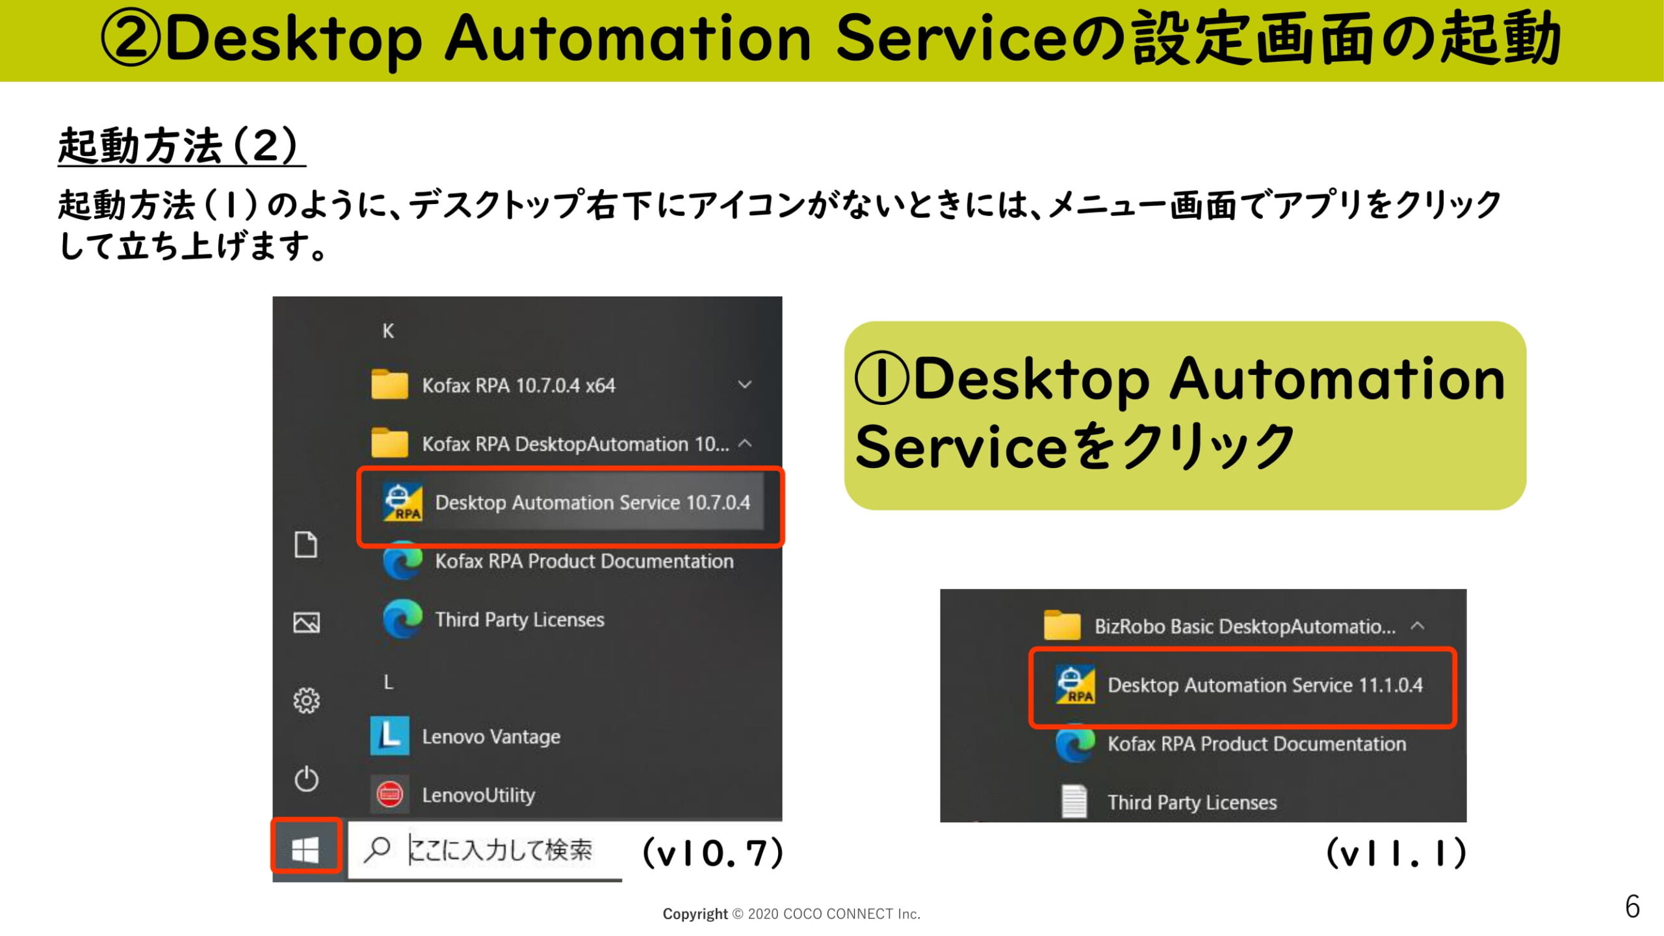The height and width of the screenshot is (936, 1664).
Task: Open Third Party Licenses in v11.1 menu
Action: 1192,803
